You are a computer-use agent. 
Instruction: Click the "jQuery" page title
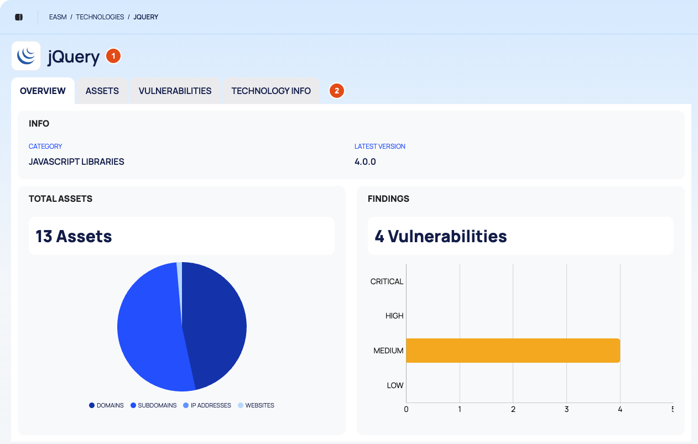click(x=74, y=56)
